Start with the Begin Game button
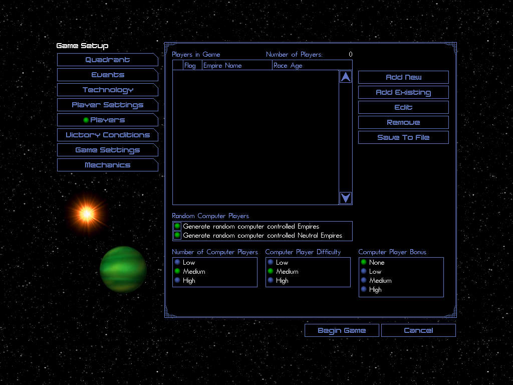513x385 pixels. (x=342, y=330)
